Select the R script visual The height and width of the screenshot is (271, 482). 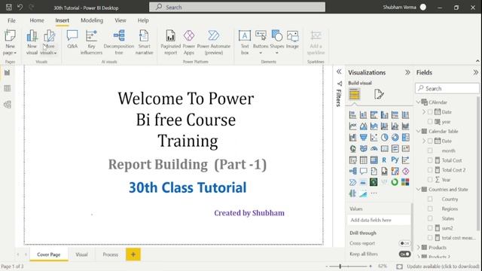[x=384, y=160]
